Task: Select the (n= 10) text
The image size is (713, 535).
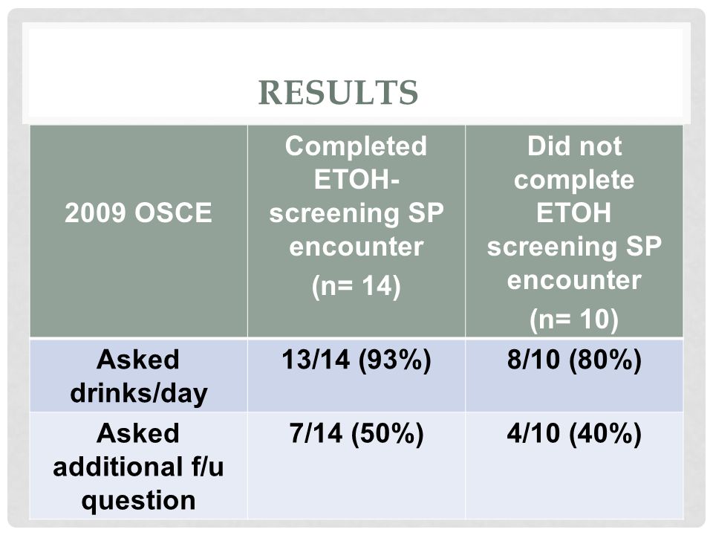Action: tap(574, 320)
